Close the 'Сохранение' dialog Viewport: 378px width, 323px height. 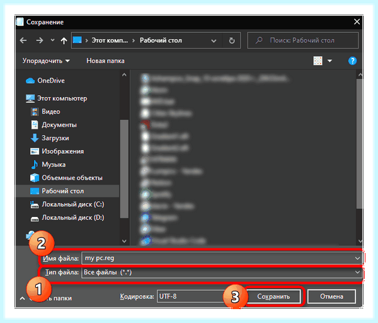[357, 21]
